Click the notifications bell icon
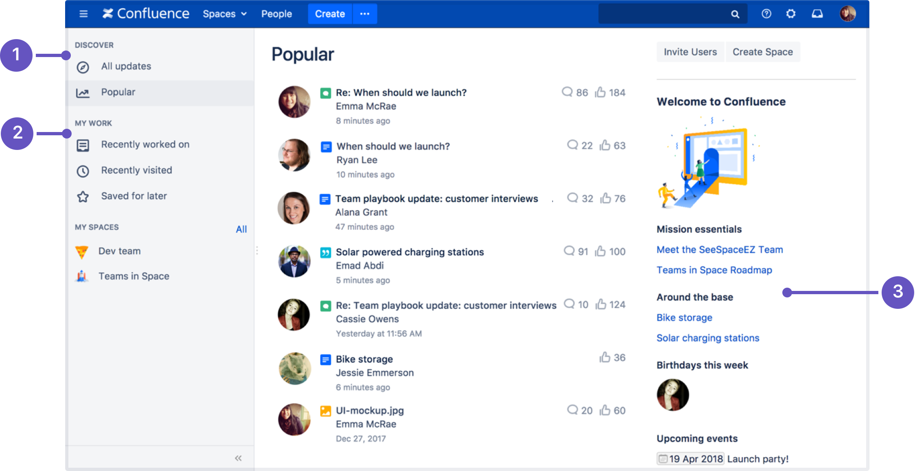The width and height of the screenshot is (915, 471). (x=817, y=13)
